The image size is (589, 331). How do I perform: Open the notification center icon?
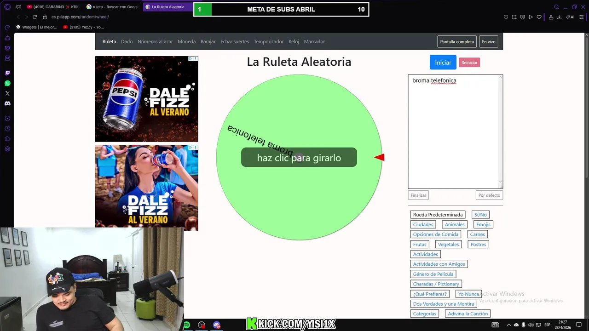(579, 325)
